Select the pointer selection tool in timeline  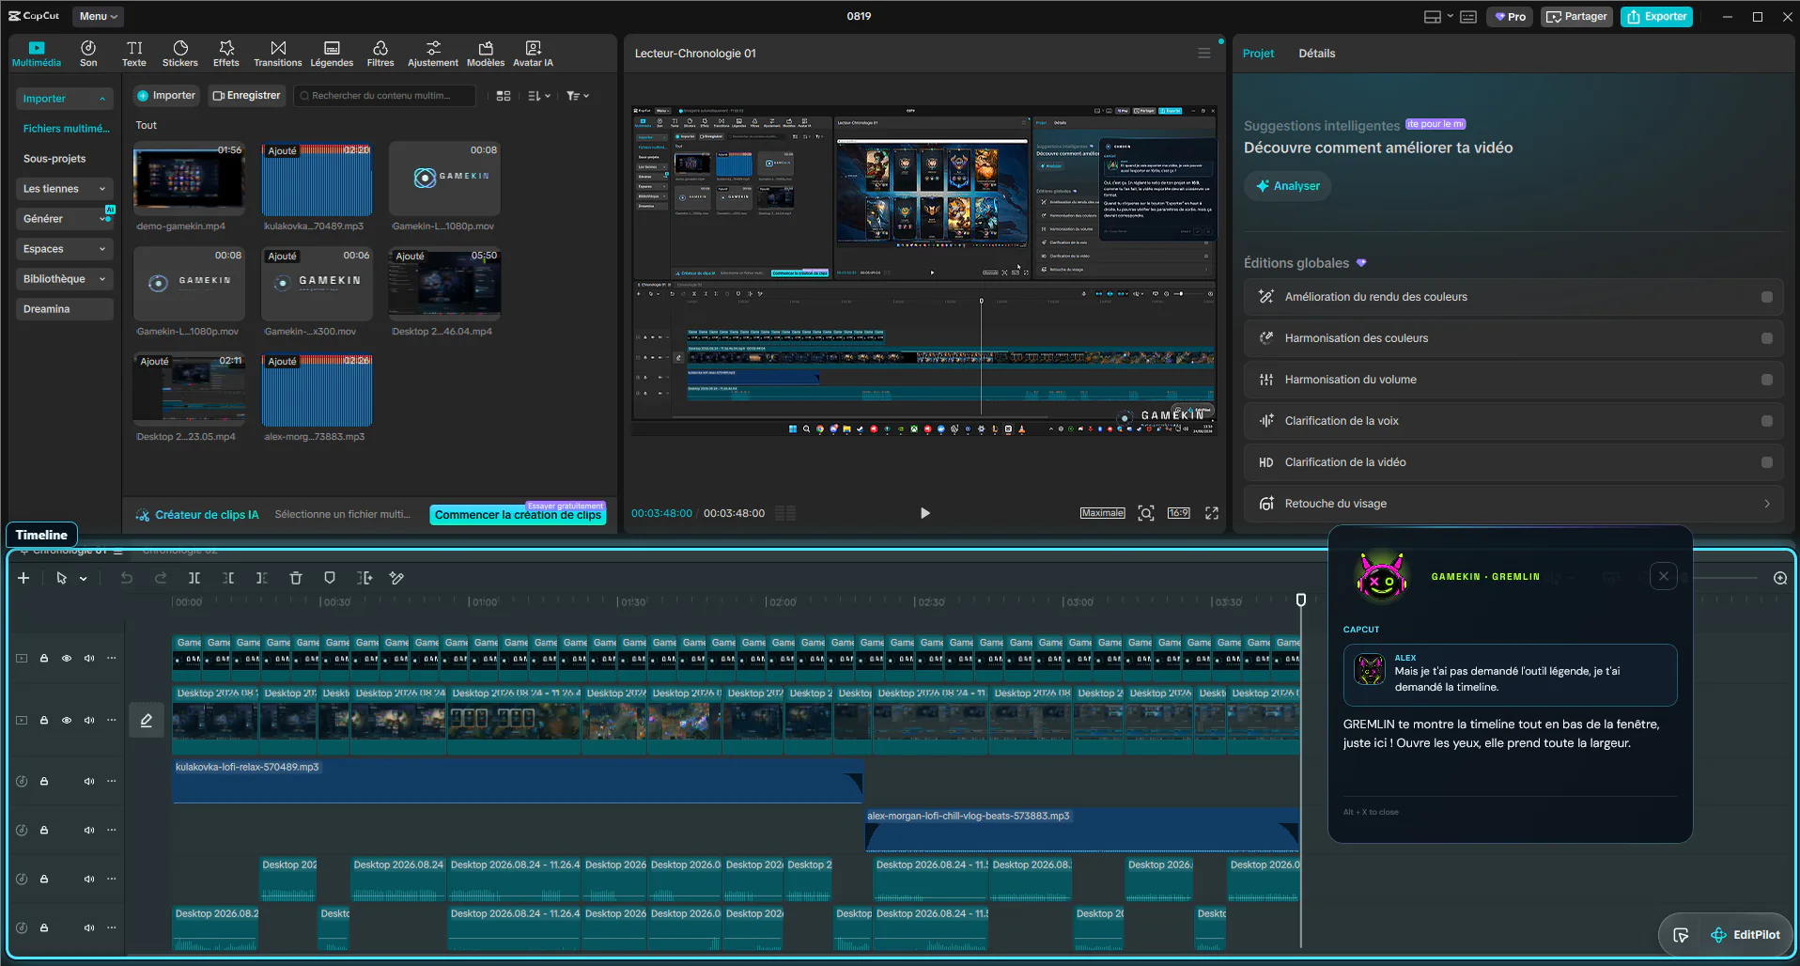click(x=61, y=578)
